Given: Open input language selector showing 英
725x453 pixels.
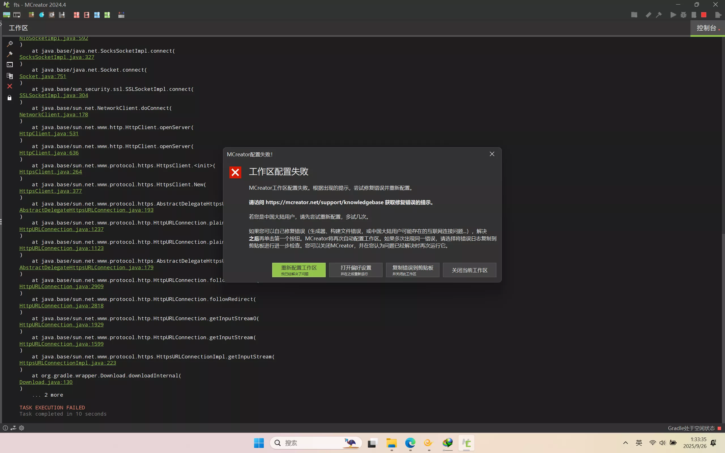Looking at the screenshot, I should 639,443.
